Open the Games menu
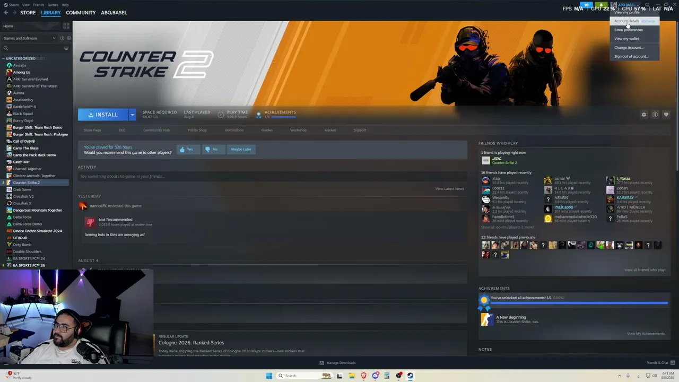This screenshot has height=382, width=679. click(x=53, y=5)
